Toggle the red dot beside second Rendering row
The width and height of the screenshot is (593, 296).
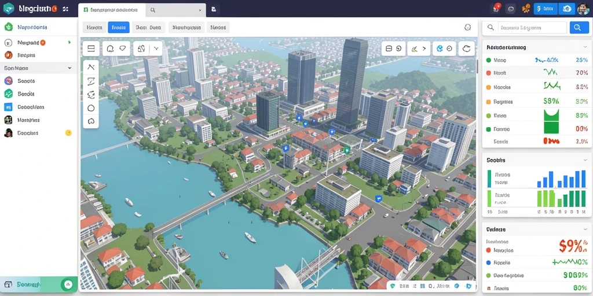488,73
